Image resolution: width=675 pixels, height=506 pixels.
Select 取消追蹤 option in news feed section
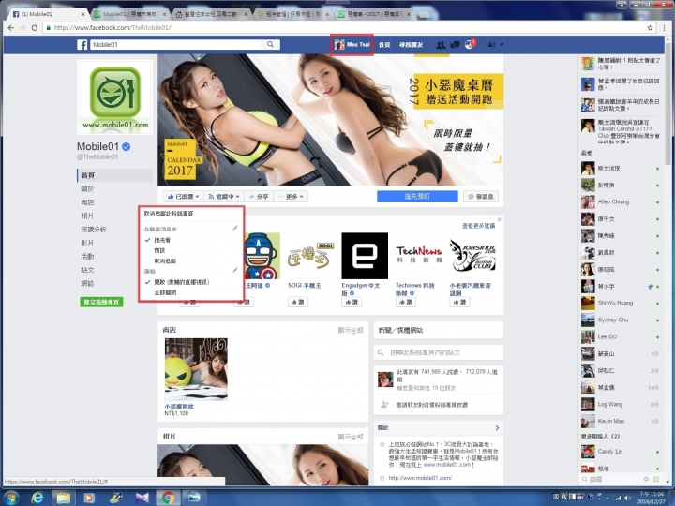click(165, 260)
